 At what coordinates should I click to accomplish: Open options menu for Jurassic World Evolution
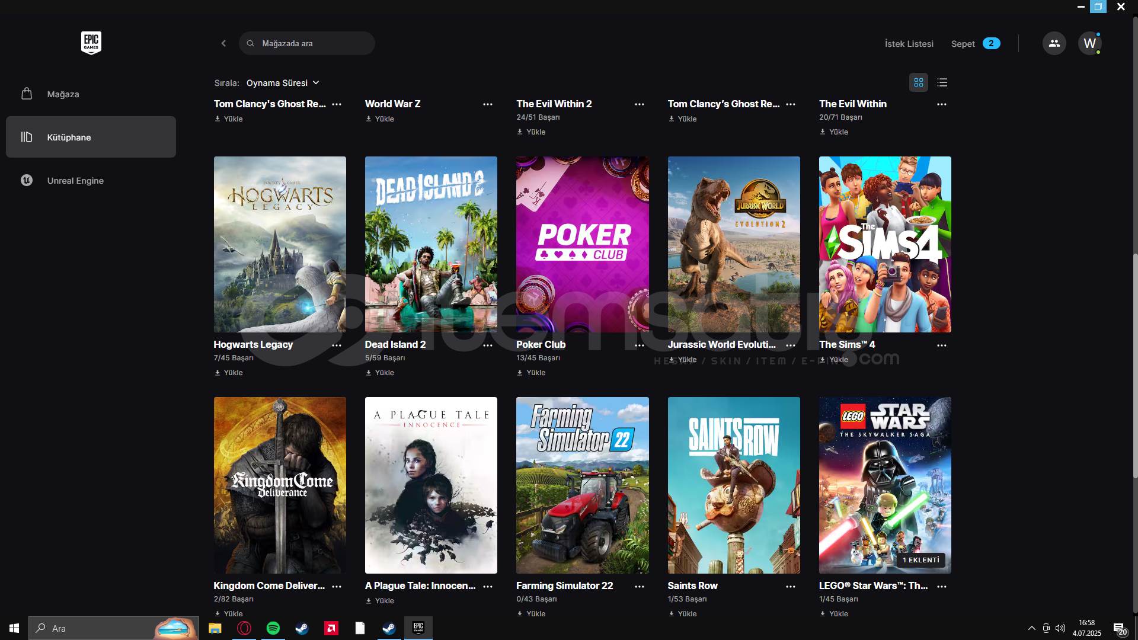pos(791,345)
